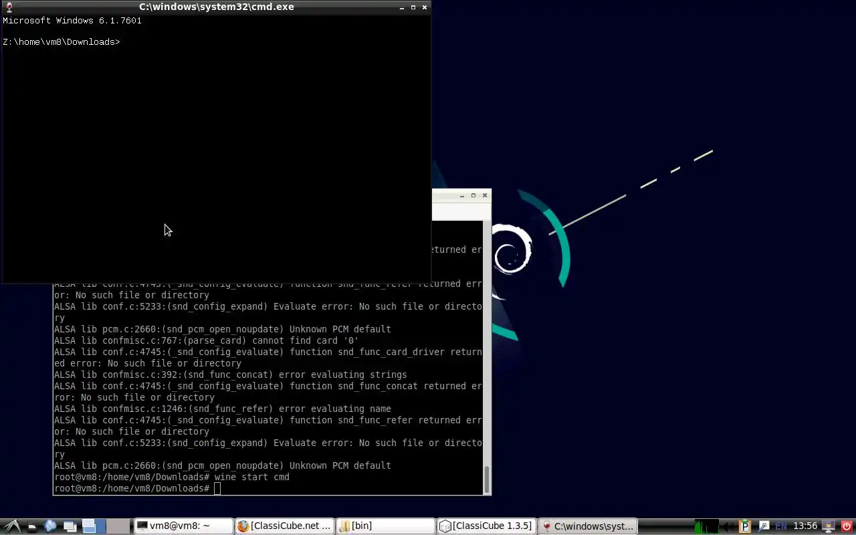Maximize the background terminal window
Screen dimensions: 856x535
[473, 195]
